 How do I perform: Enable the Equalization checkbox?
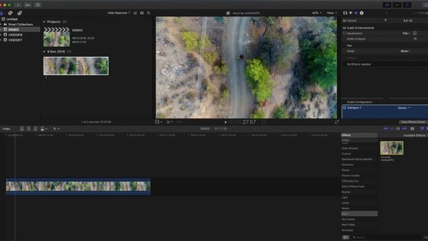click(x=344, y=33)
